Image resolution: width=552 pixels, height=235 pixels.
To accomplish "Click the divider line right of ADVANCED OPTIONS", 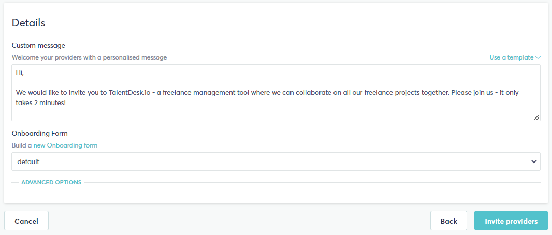I will tap(312, 182).
